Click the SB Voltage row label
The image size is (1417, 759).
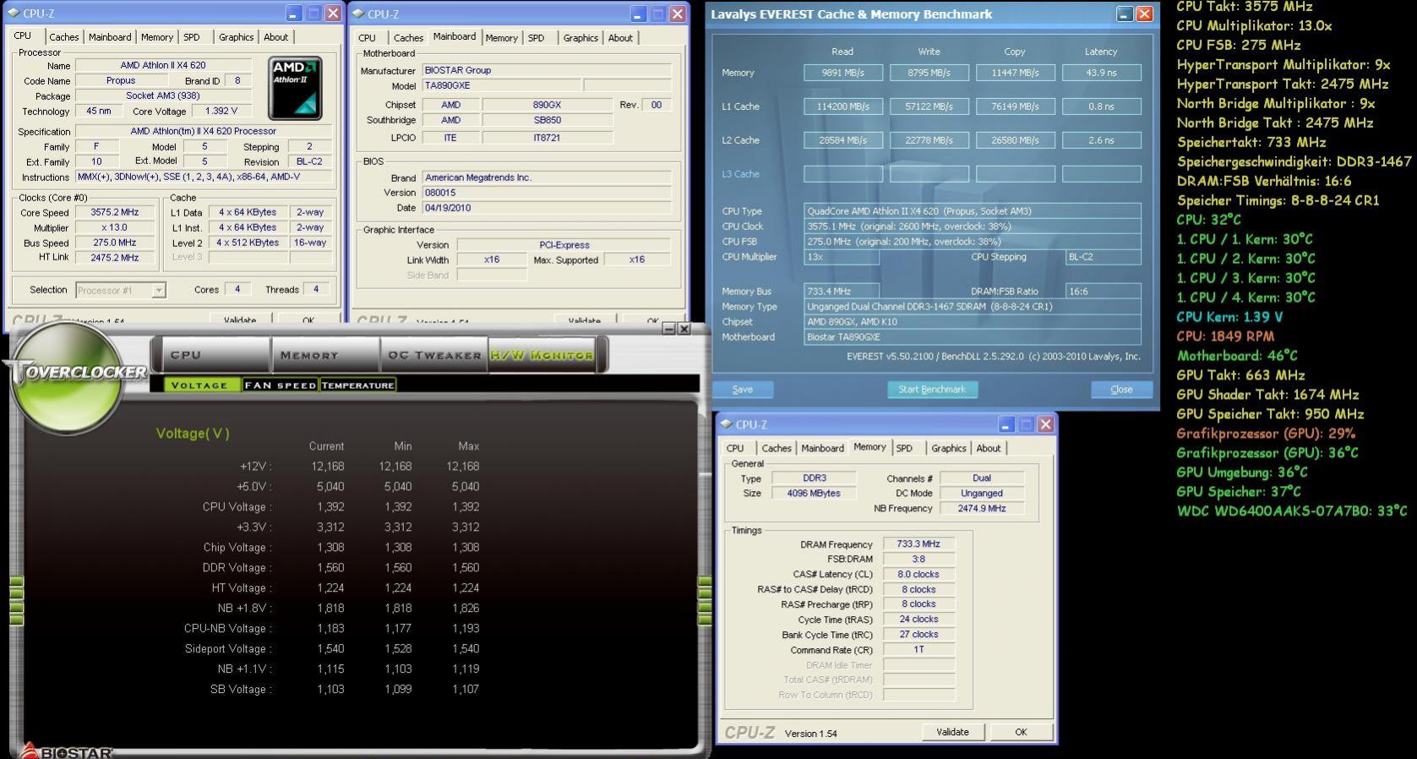241,690
